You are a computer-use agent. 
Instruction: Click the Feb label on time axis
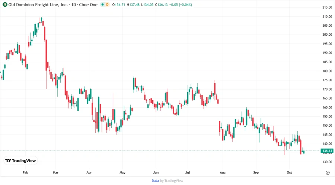pyautogui.click(x=25, y=172)
